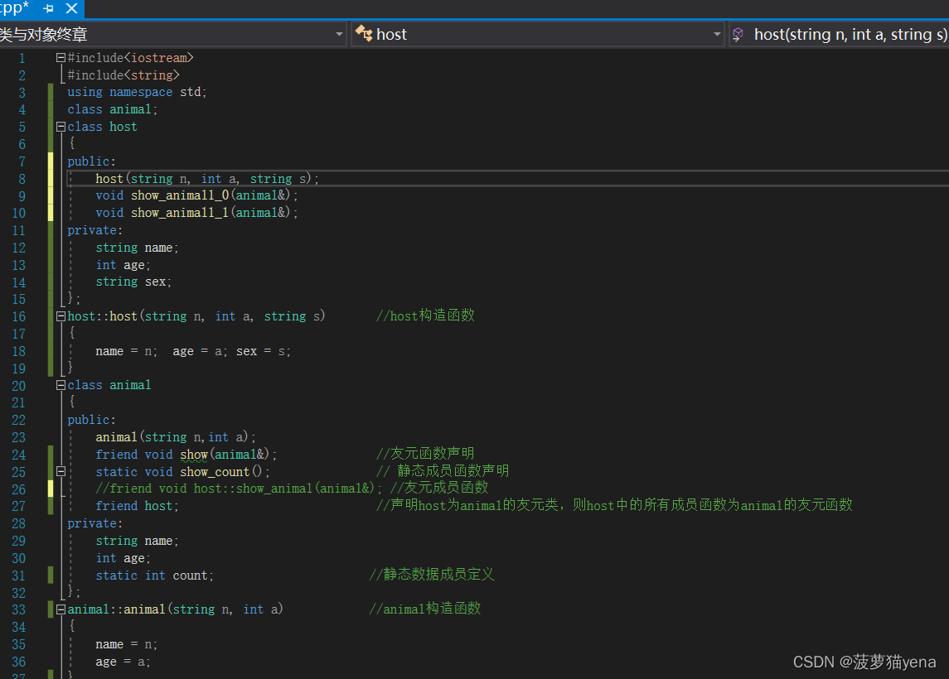Click the host(string n, int a, string s); declaration

pos(207,178)
